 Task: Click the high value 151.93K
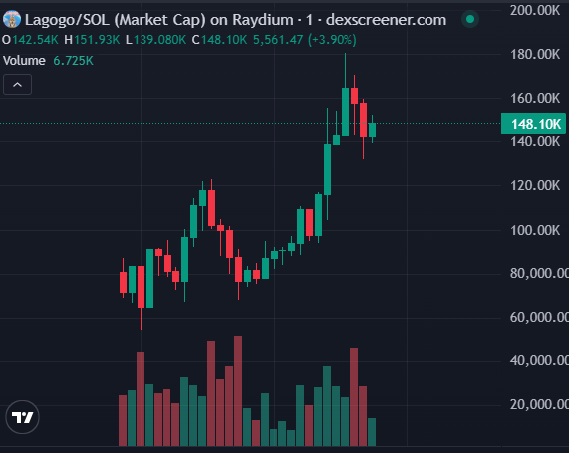click(x=97, y=40)
